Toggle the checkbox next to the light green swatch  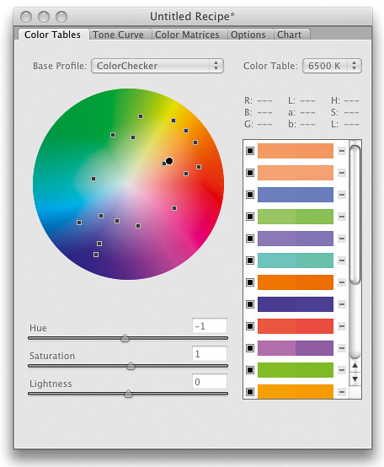click(250, 217)
